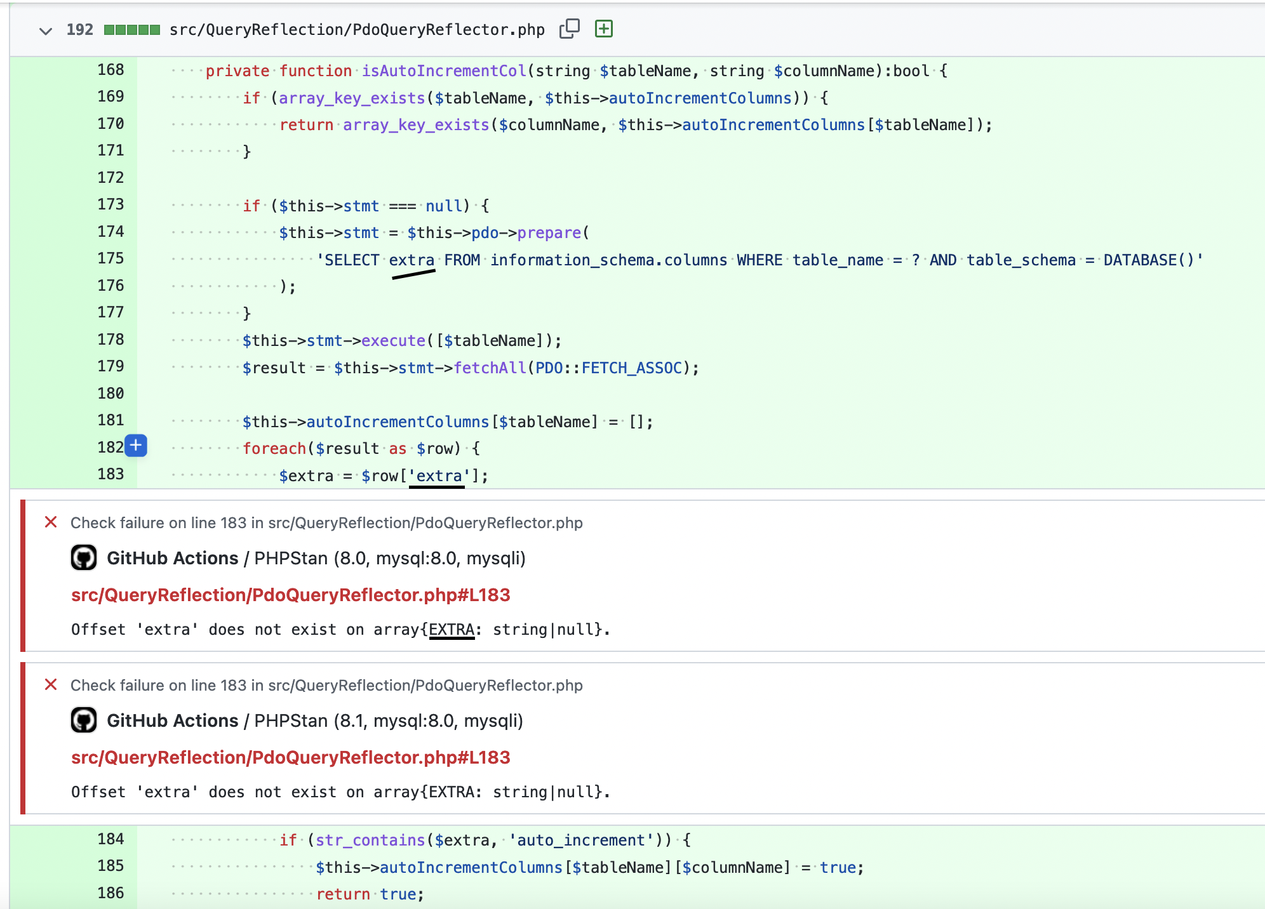The width and height of the screenshot is (1265, 909).
Task: Click the green diffstat blocks indicator
Action: click(131, 30)
